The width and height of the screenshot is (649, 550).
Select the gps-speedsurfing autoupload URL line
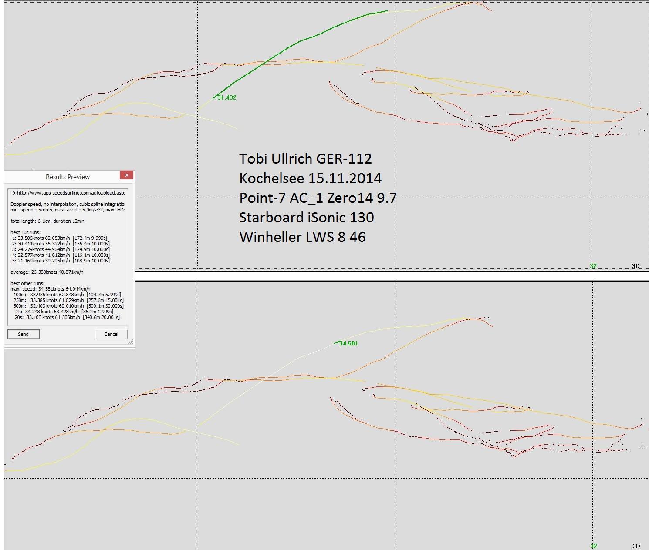pos(68,193)
